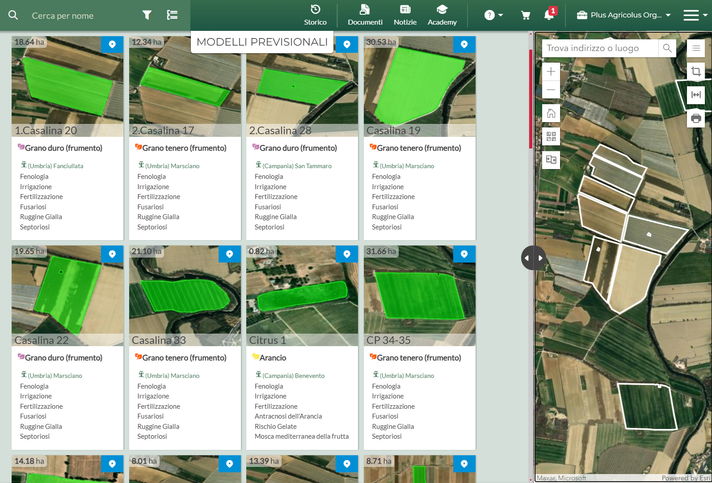Open Storico menu item
Viewport: 712px width, 483px height.
(x=315, y=15)
